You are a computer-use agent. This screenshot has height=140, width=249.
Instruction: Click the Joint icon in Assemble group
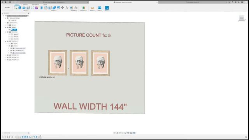[x=76, y=8]
